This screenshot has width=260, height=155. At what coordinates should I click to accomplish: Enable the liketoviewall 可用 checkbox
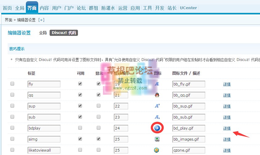pyautogui.click(x=80, y=150)
